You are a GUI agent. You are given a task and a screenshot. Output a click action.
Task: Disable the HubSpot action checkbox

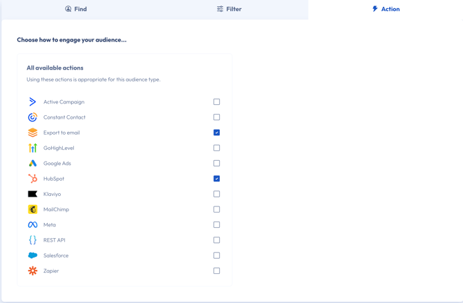[x=216, y=179]
